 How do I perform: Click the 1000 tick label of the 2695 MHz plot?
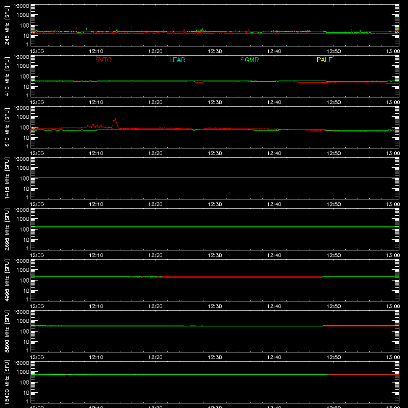23,219
